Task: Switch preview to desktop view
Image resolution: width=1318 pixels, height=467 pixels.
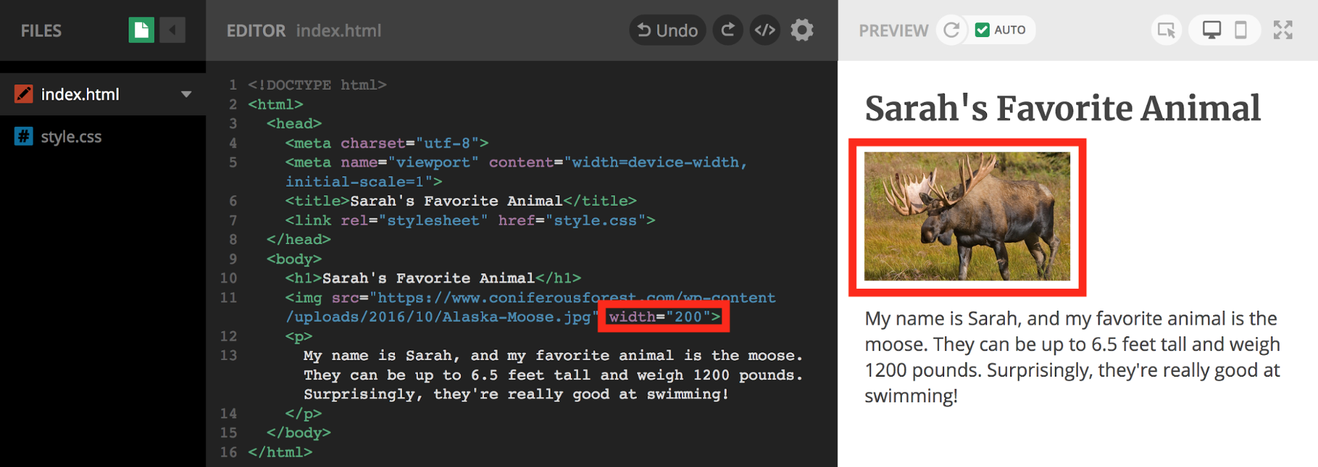Action: [1211, 30]
